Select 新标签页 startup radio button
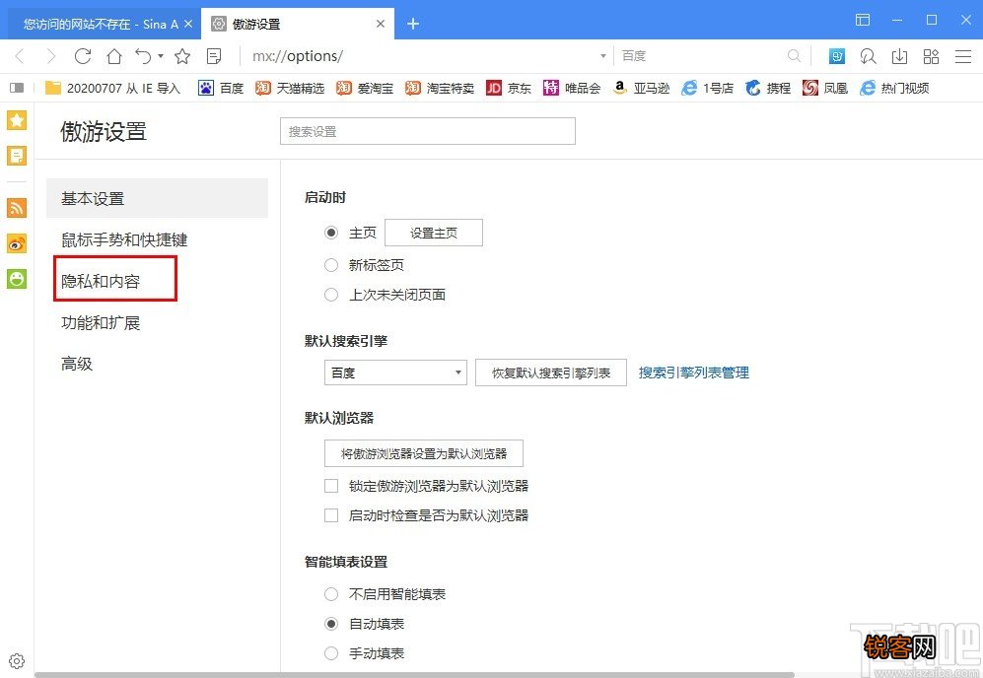 click(x=331, y=266)
